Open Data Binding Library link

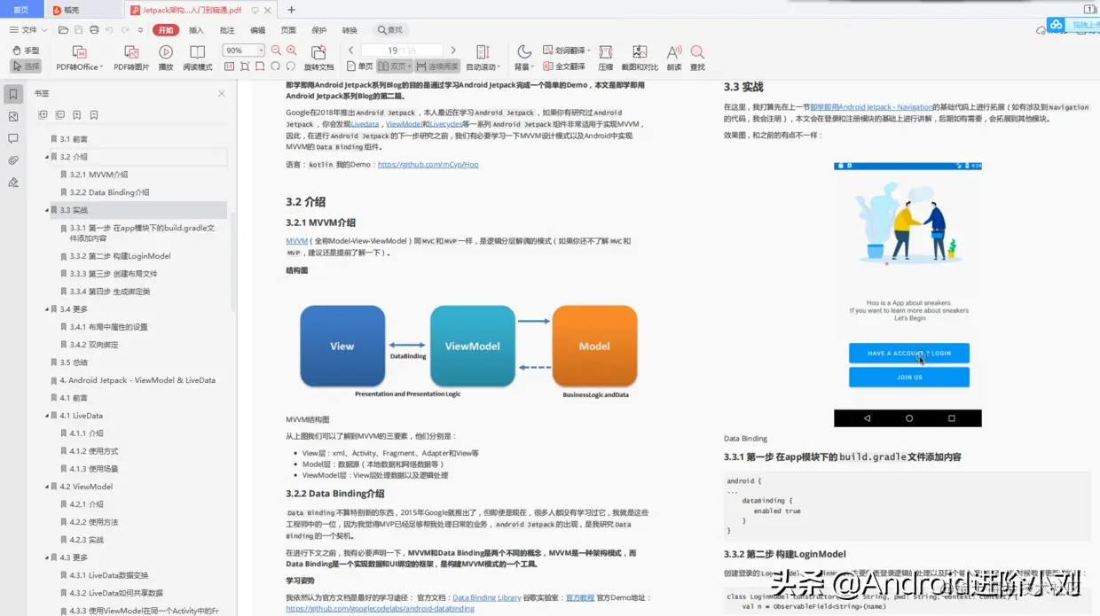click(487, 598)
